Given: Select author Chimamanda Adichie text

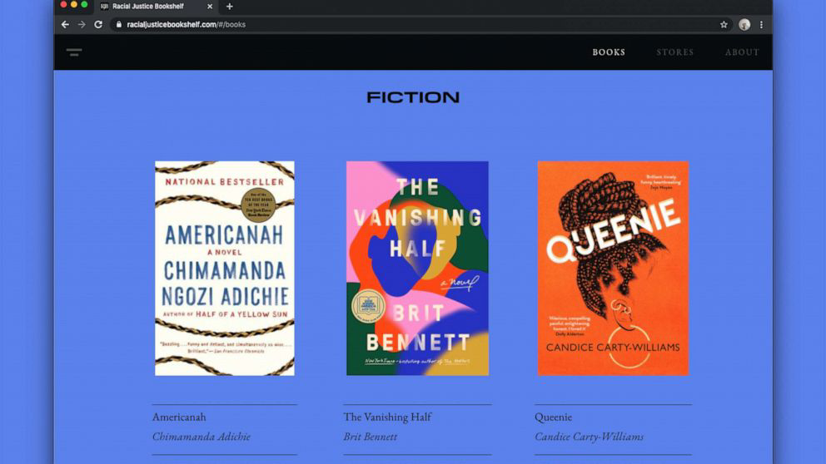Looking at the screenshot, I should click(x=202, y=436).
